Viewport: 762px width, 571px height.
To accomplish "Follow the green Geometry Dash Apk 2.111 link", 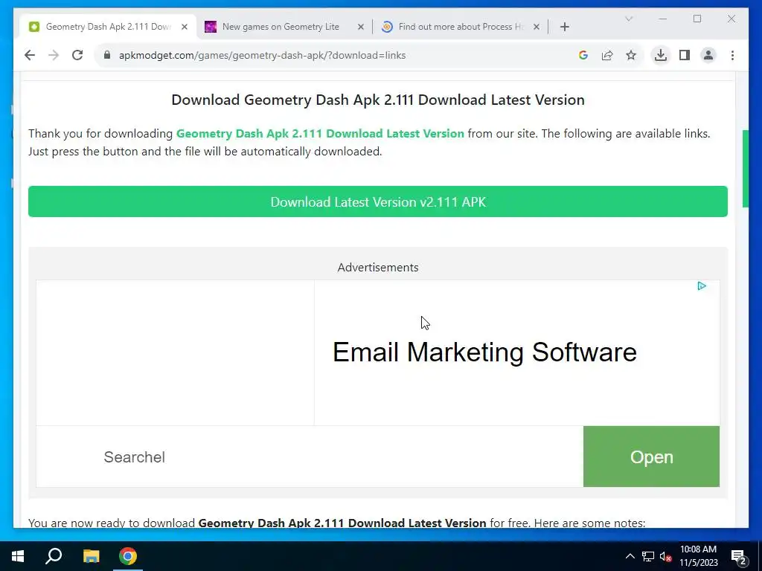I will (x=320, y=134).
